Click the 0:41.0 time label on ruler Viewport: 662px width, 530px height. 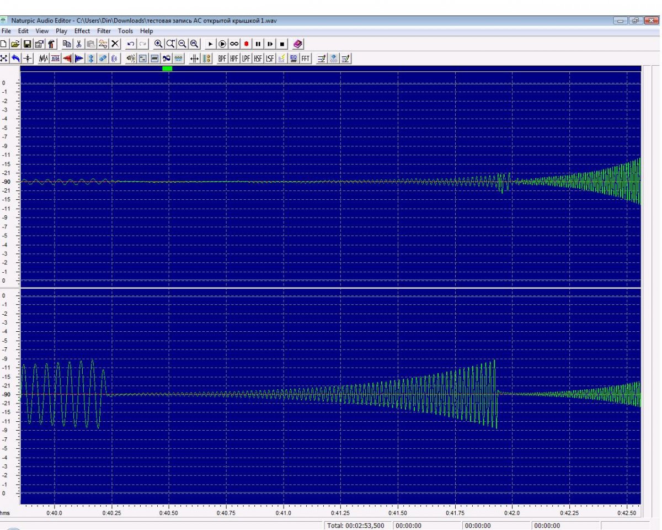tap(284, 512)
